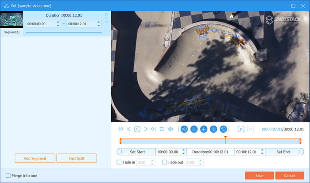Click the Fast Split button
This screenshot has width=310, height=183.
click(77, 158)
